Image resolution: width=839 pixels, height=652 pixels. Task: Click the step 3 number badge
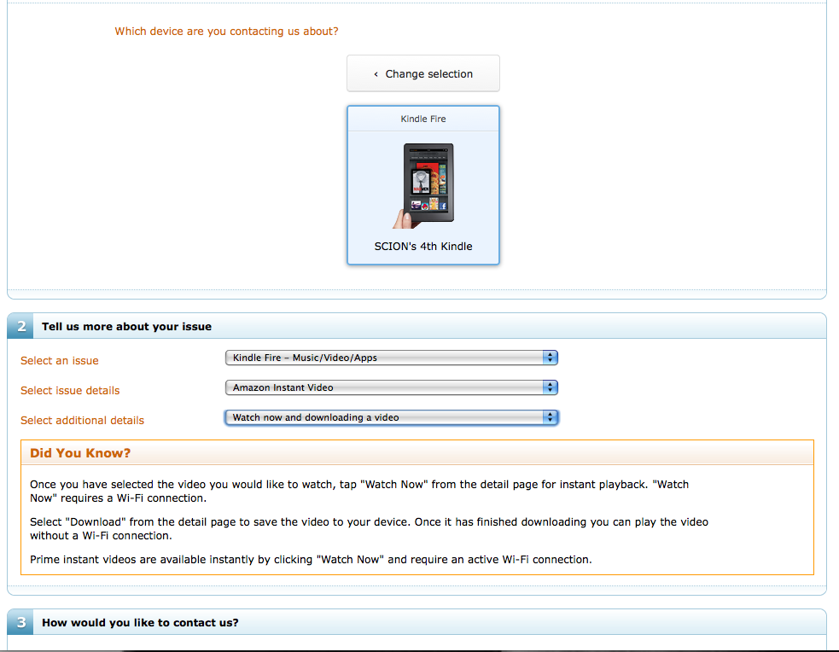[20, 623]
